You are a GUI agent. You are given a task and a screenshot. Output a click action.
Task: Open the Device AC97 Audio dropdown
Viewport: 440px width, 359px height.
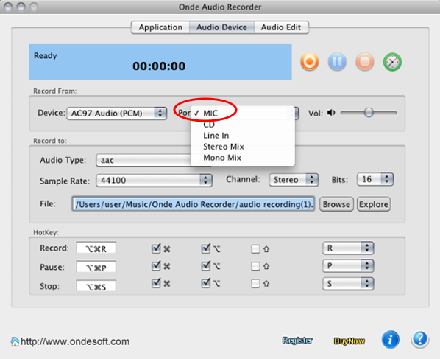pos(117,114)
